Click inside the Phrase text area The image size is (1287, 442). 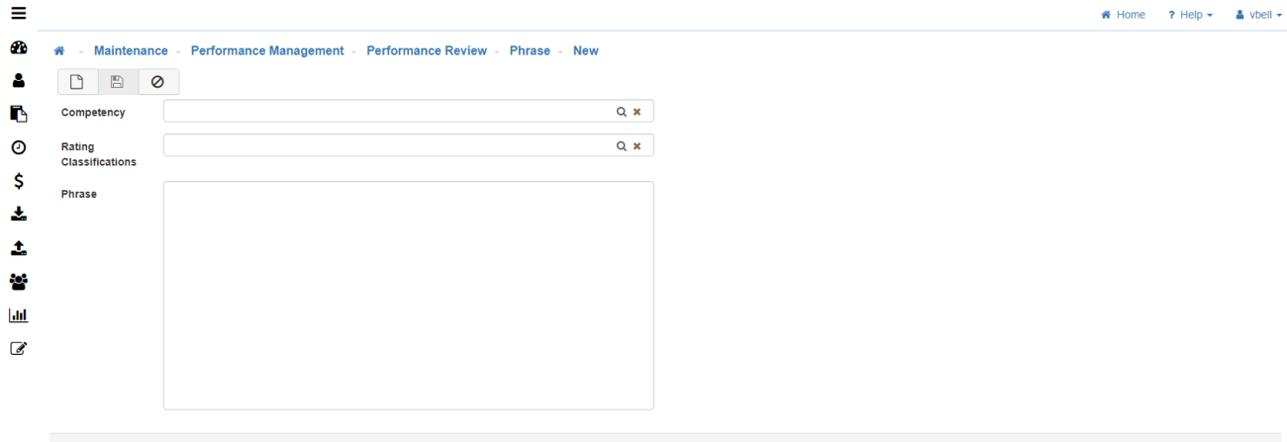click(408, 295)
